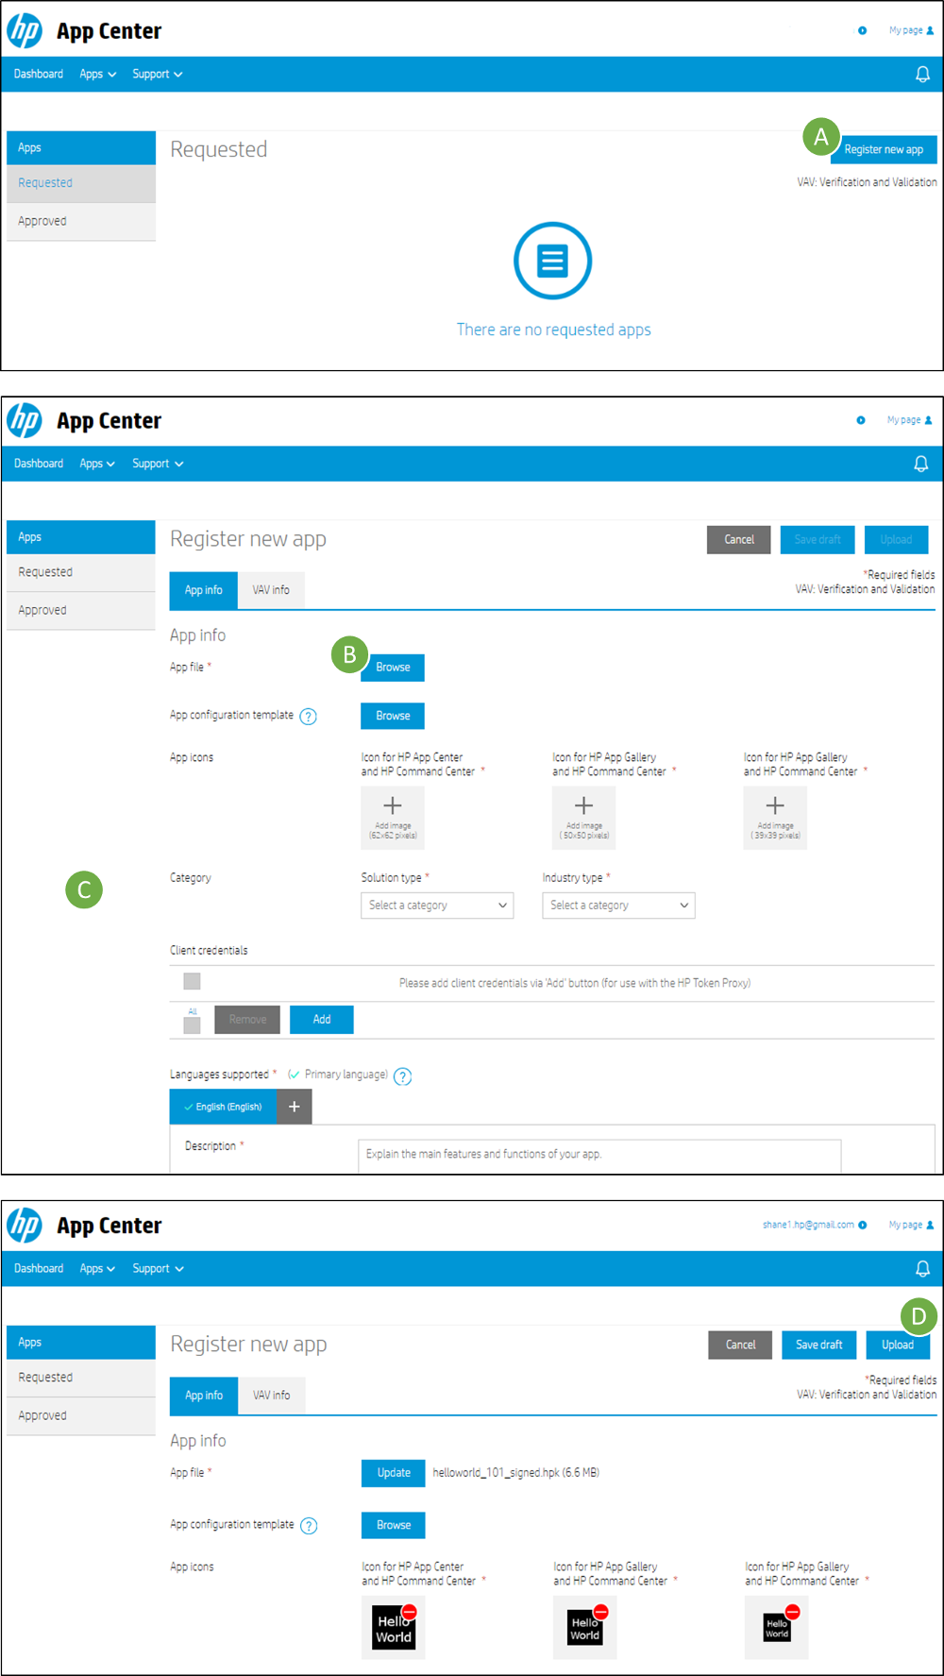The image size is (944, 1676).
Task: Select Approved in the Requested page sidebar
Action: 81,222
